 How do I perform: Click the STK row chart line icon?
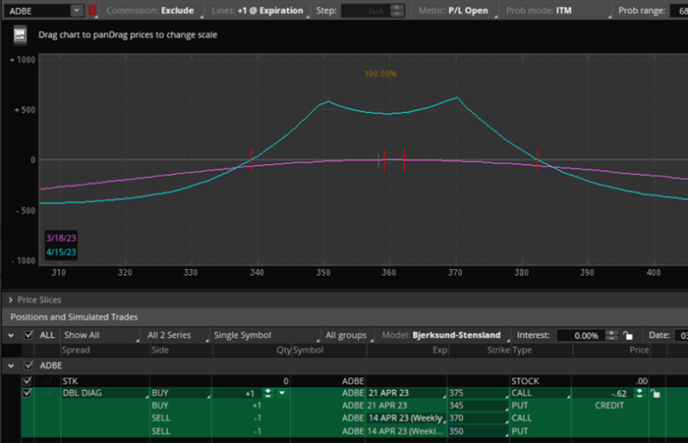tap(47, 380)
